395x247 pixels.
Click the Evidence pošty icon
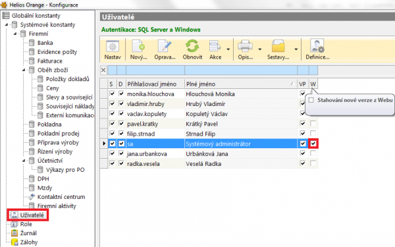32,51
